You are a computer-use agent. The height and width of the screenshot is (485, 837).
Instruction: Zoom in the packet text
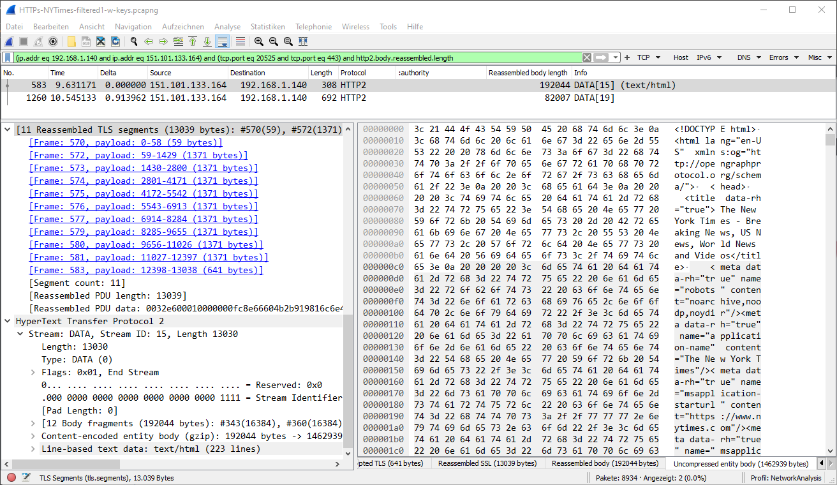pos(259,41)
